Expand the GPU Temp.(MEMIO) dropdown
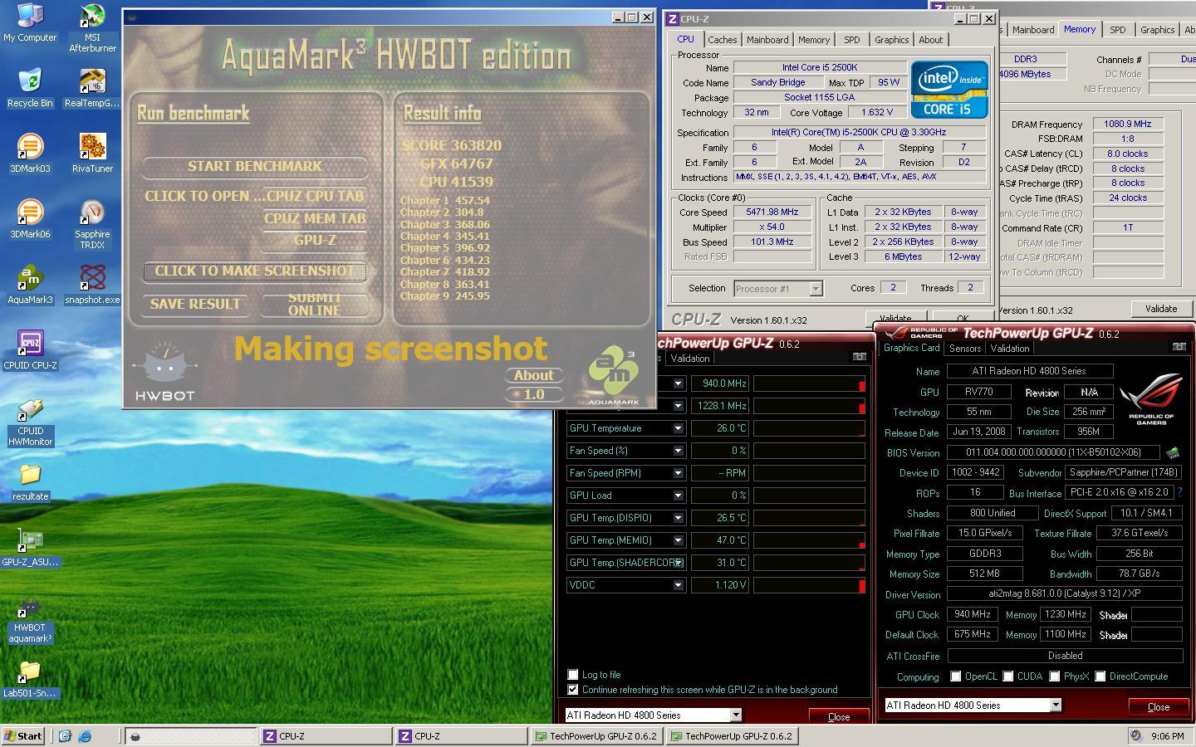 678,540
